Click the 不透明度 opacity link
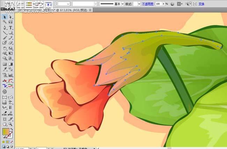This screenshot has height=149, width=227. click(x=148, y=4)
